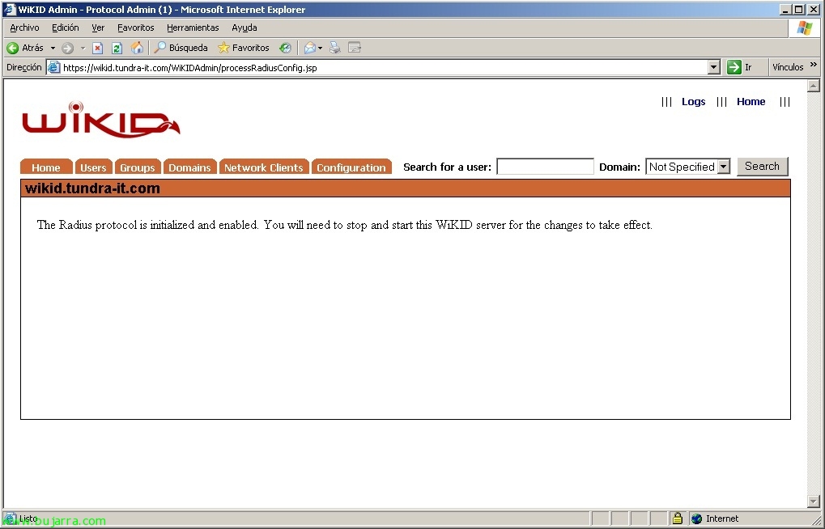Click the History clock icon
The width and height of the screenshot is (825, 529).
[x=285, y=48]
